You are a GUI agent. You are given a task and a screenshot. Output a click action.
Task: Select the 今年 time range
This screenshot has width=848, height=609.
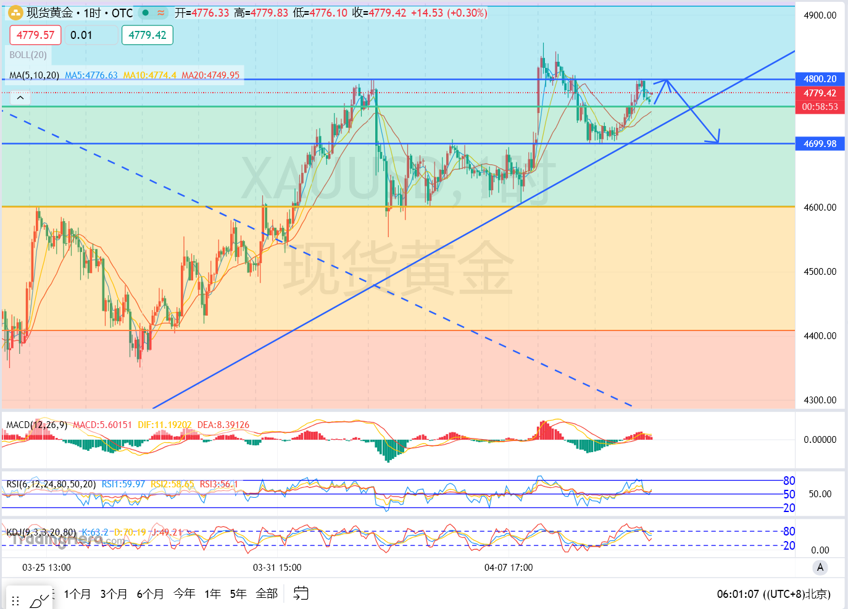point(185,594)
